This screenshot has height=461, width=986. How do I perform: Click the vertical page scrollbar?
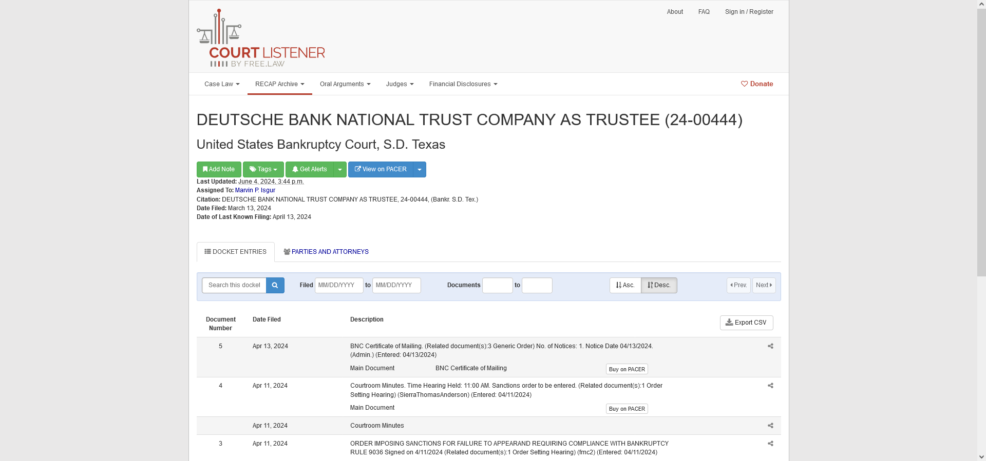pos(981,142)
